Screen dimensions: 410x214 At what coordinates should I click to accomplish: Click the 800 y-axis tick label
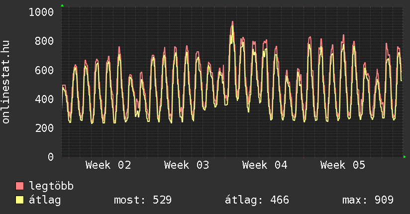44,41
